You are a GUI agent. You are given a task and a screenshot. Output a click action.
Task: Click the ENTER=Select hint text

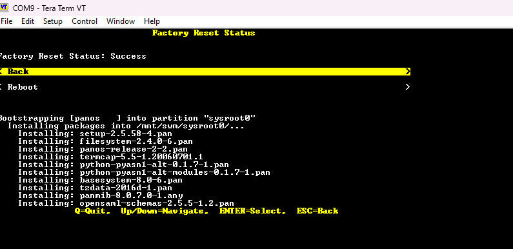point(252,211)
